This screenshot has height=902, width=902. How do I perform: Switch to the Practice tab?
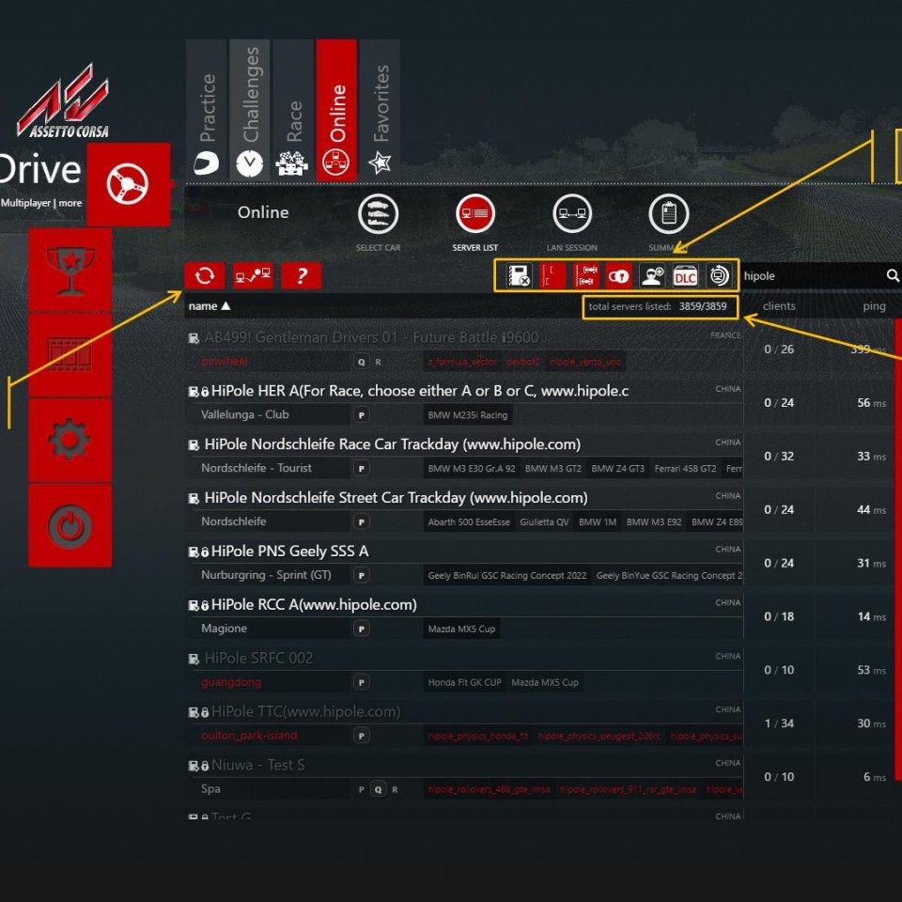pyautogui.click(x=207, y=110)
